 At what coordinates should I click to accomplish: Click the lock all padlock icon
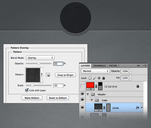tap(104, 78)
